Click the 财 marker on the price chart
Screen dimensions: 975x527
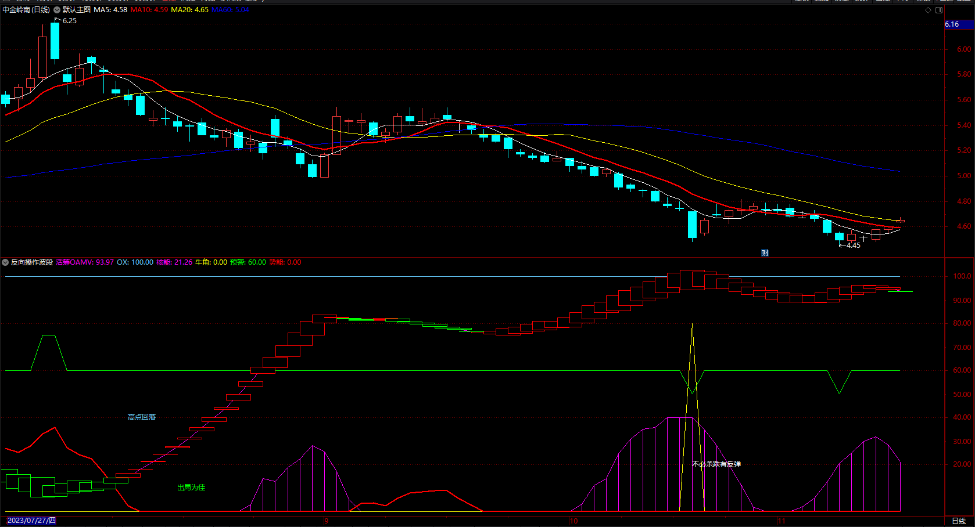pos(765,253)
